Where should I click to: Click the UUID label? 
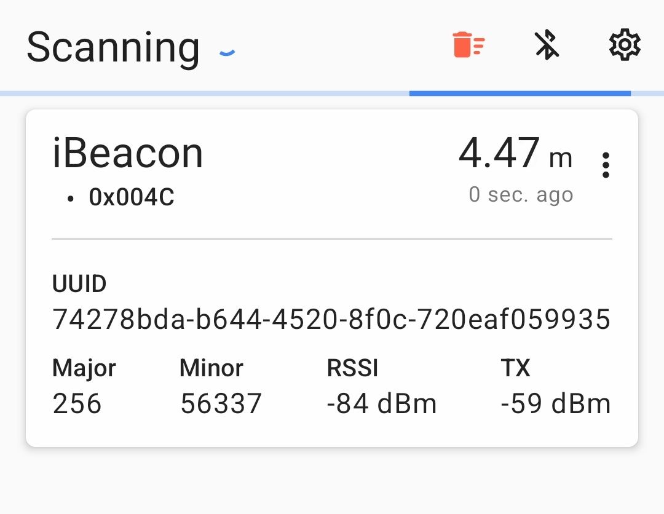pos(79,284)
